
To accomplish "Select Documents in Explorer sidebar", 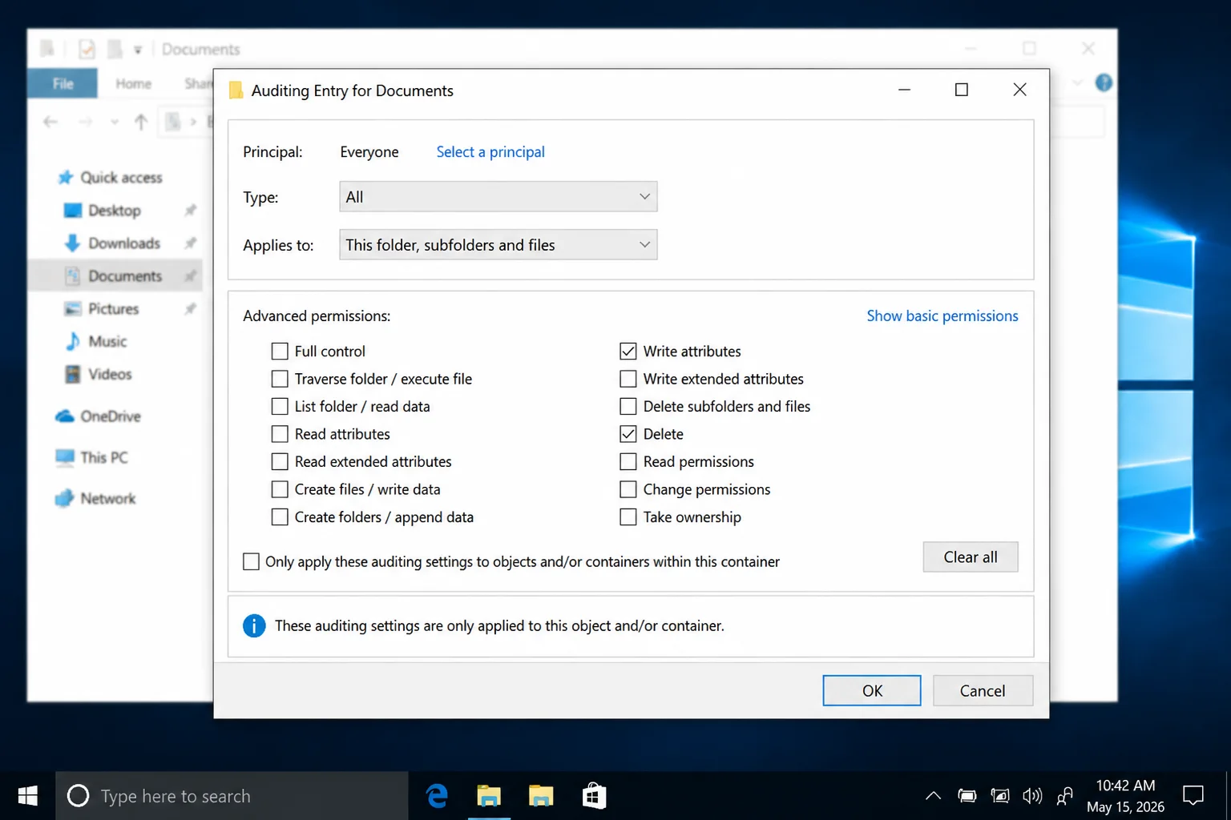I will (x=115, y=275).
